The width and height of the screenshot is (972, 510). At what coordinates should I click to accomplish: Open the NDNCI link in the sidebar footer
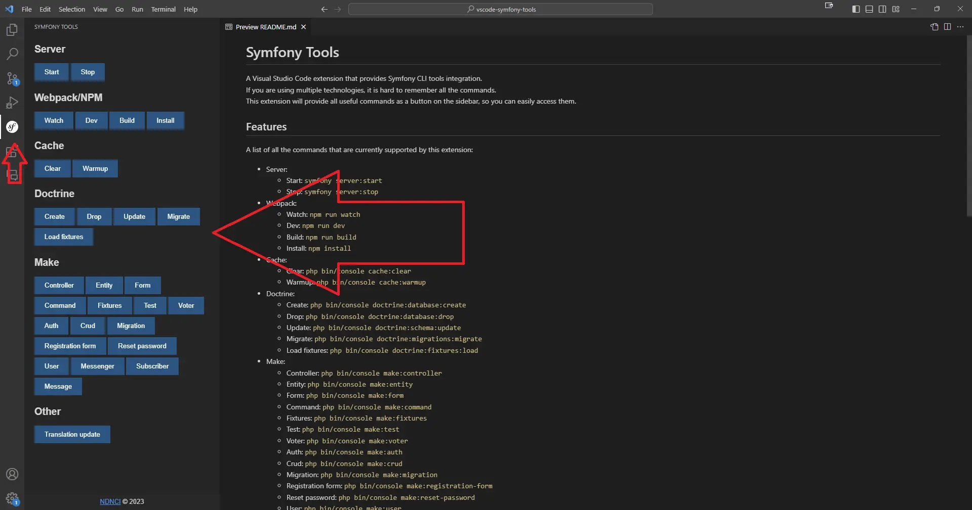(110, 501)
